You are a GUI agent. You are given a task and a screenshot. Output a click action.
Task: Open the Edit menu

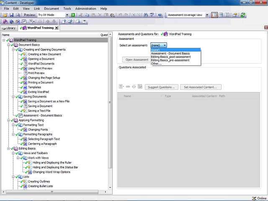point(16,8)
